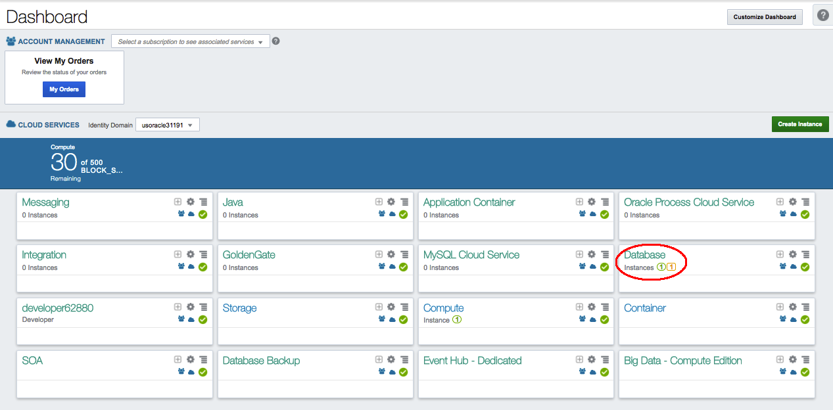
Task: Click the cloud icon on the Storage tile
Action: coord(392,319)
